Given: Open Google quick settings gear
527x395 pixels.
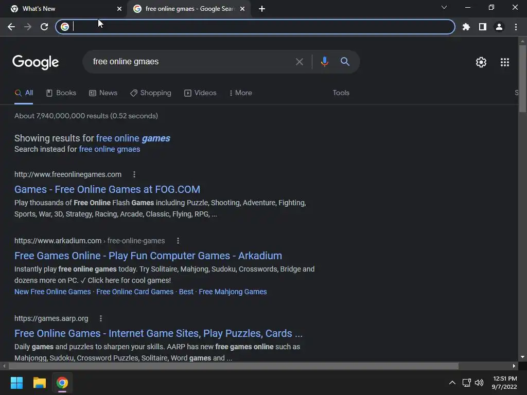Looking at the screenshot, I should click(481, 62).
